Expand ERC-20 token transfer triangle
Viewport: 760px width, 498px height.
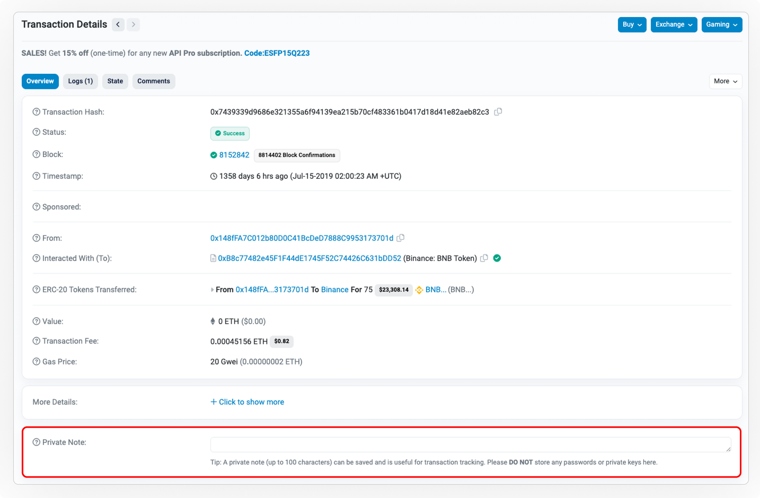(x=212, y=290)
